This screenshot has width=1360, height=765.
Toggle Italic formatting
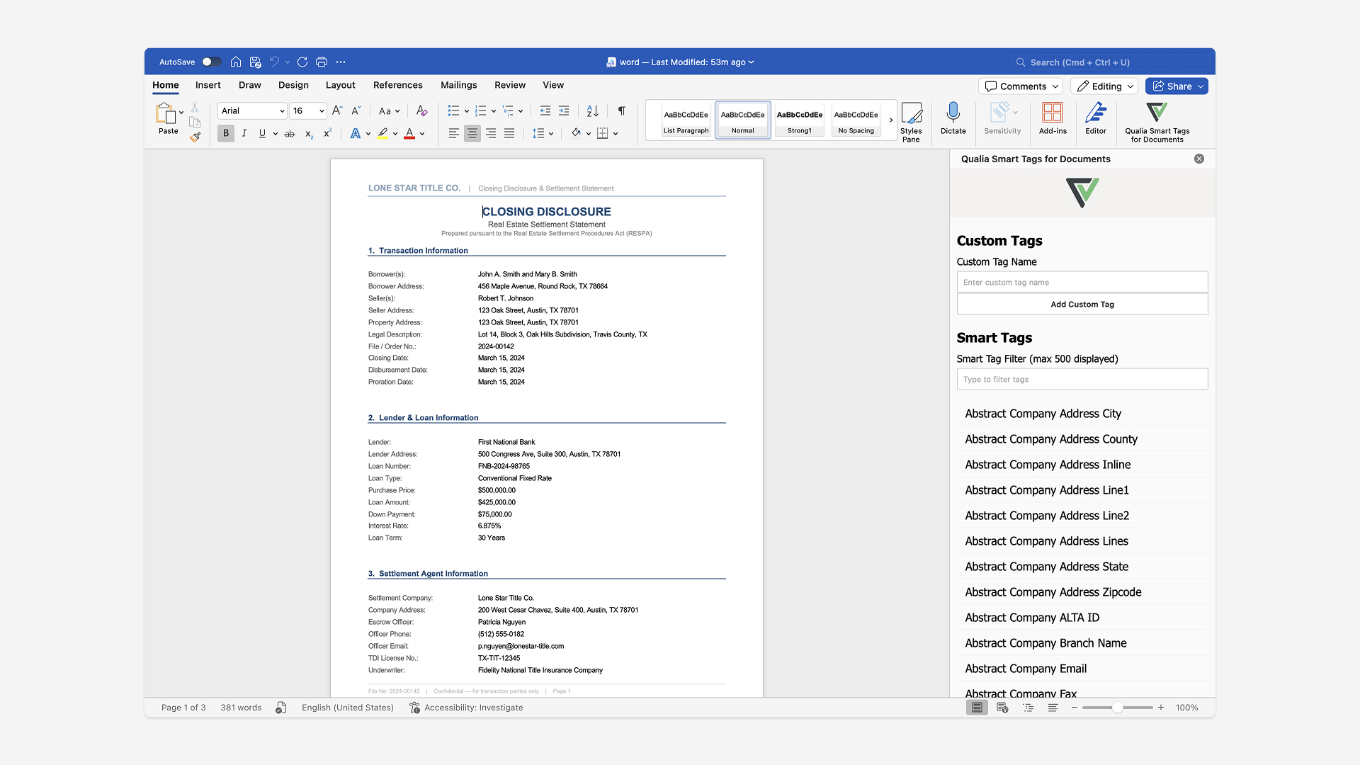(244, 133)
